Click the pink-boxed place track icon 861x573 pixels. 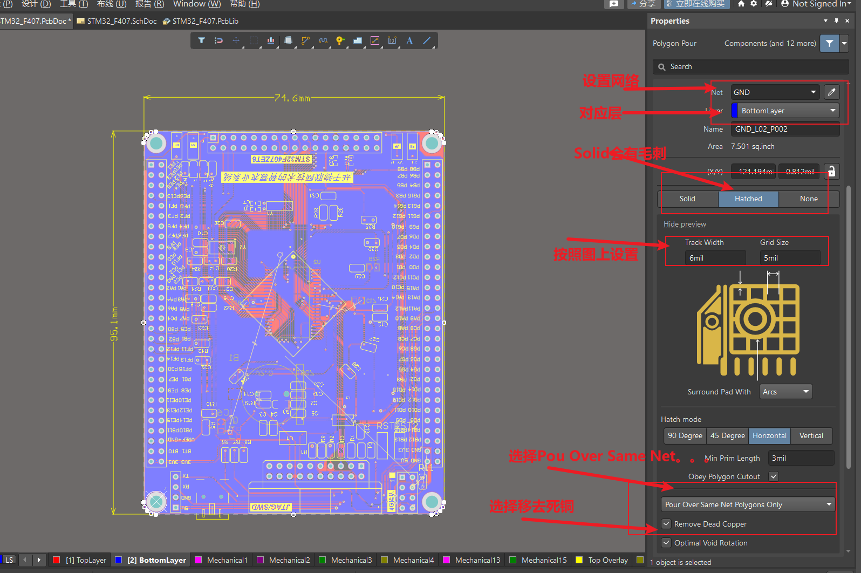375,40
